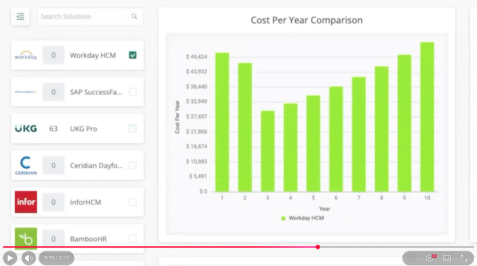Click the Year 1 bar
The height and width of the screenshot is (266, 477).
[x=222, y=122]
